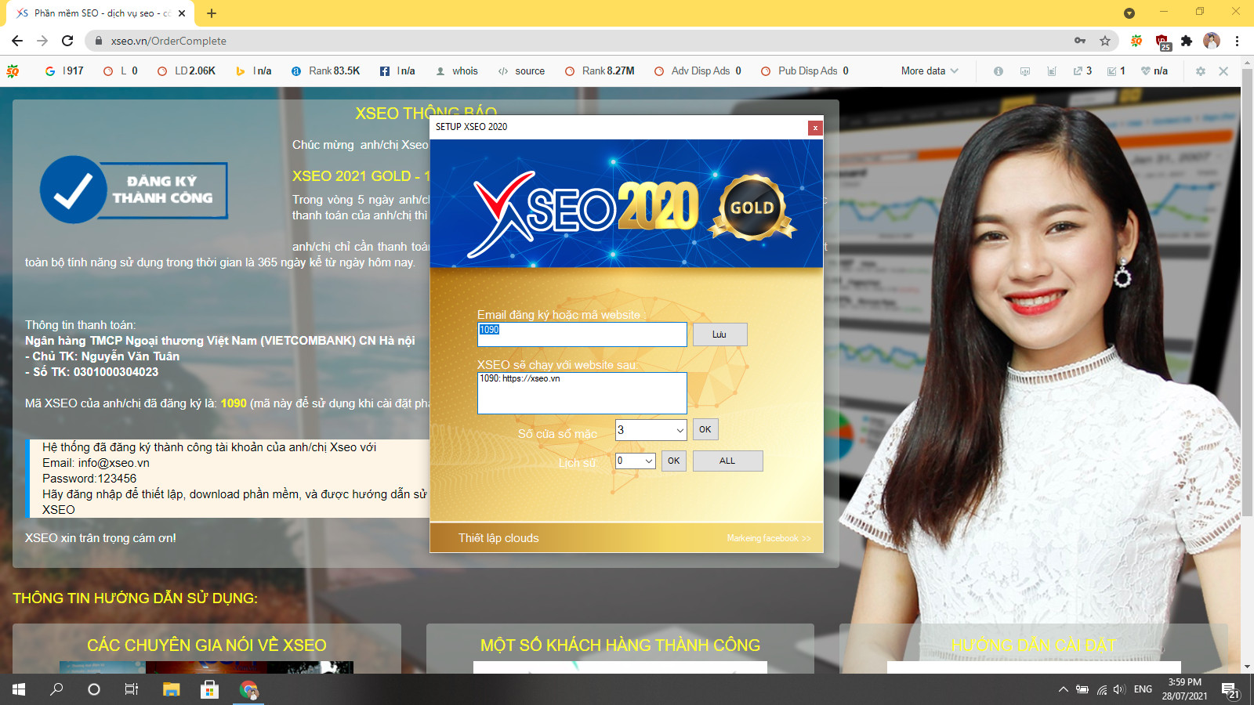Viewport: 1254px width, 705px height.
Task: Click Thiết lập clouds link
Action: (498, 538)
